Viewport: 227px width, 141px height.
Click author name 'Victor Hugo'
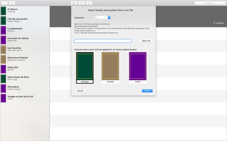[x=12, y=80]
